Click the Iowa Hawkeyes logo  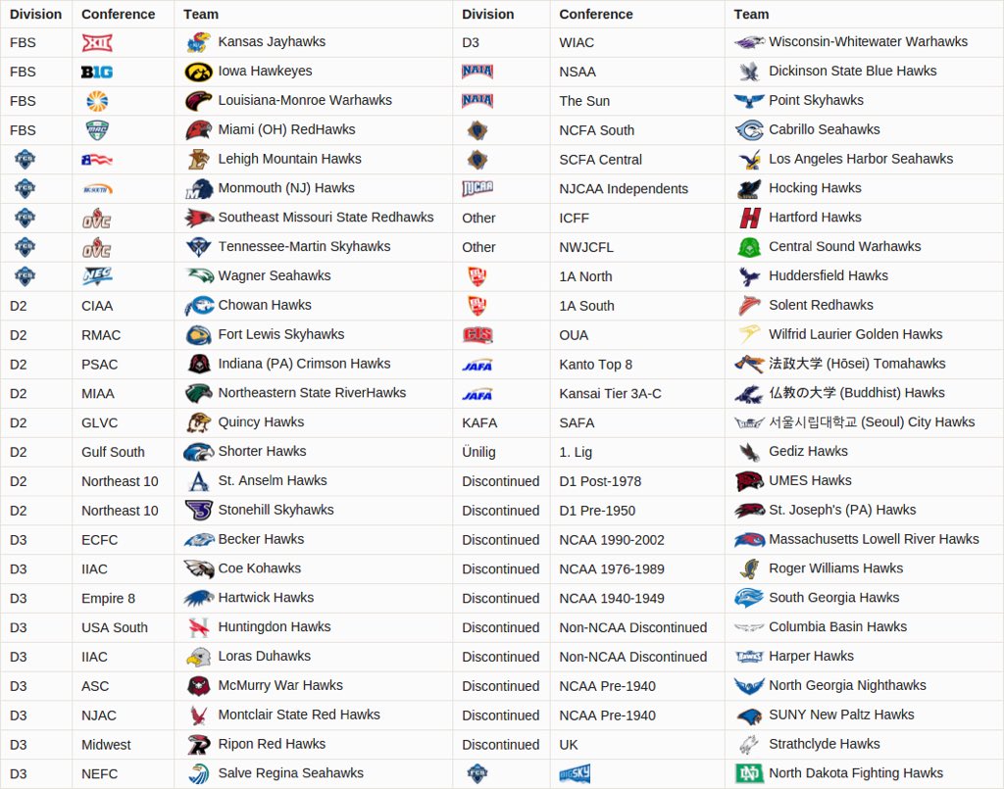pos(198,72)
